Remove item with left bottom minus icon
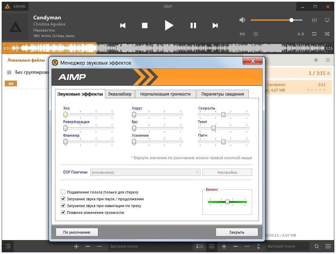This screenshot has height=254, width=336. [88, 247]
